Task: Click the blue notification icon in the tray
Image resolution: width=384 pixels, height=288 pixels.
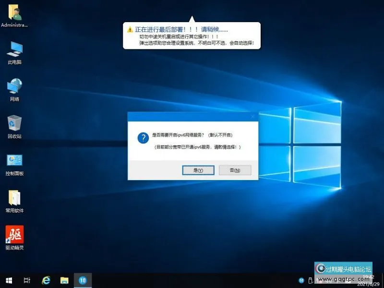Action: pos(301,280)
